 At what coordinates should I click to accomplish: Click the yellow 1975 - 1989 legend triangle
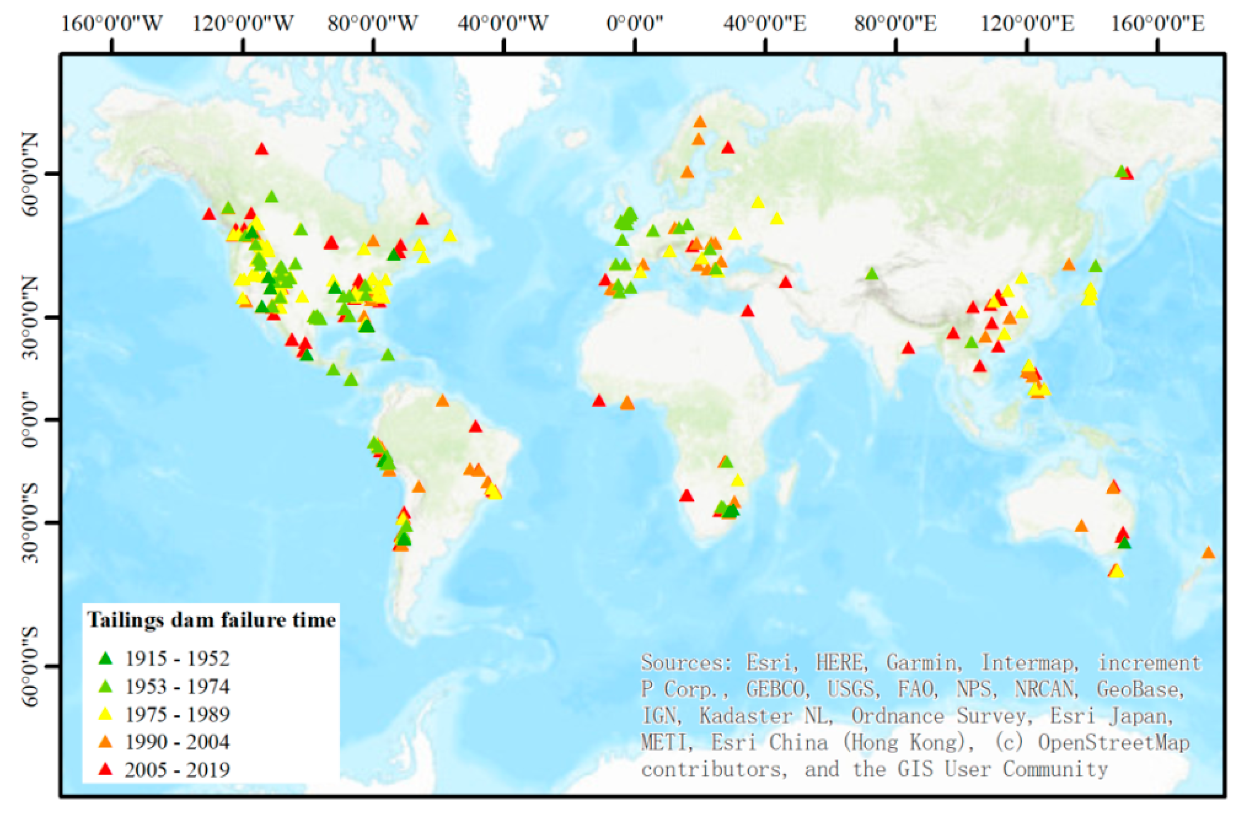tap(106, 714)
